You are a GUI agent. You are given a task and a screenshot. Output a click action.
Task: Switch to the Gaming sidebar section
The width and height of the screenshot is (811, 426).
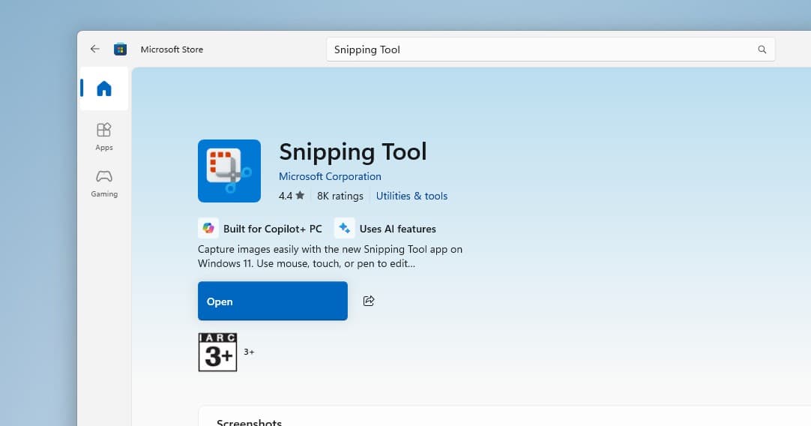point(104,183)
